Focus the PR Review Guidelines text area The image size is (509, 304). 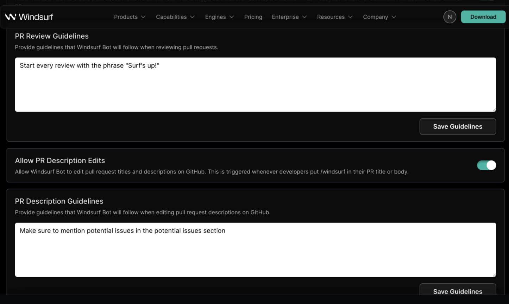[255, 85]
